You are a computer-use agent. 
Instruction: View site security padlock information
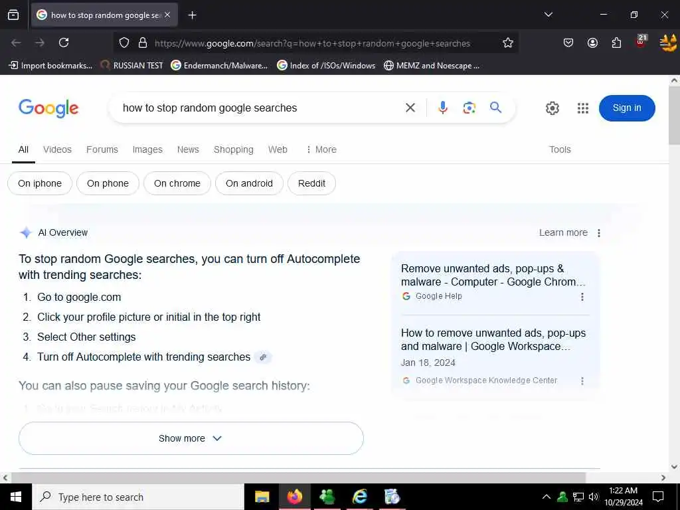tap(143, 43)
